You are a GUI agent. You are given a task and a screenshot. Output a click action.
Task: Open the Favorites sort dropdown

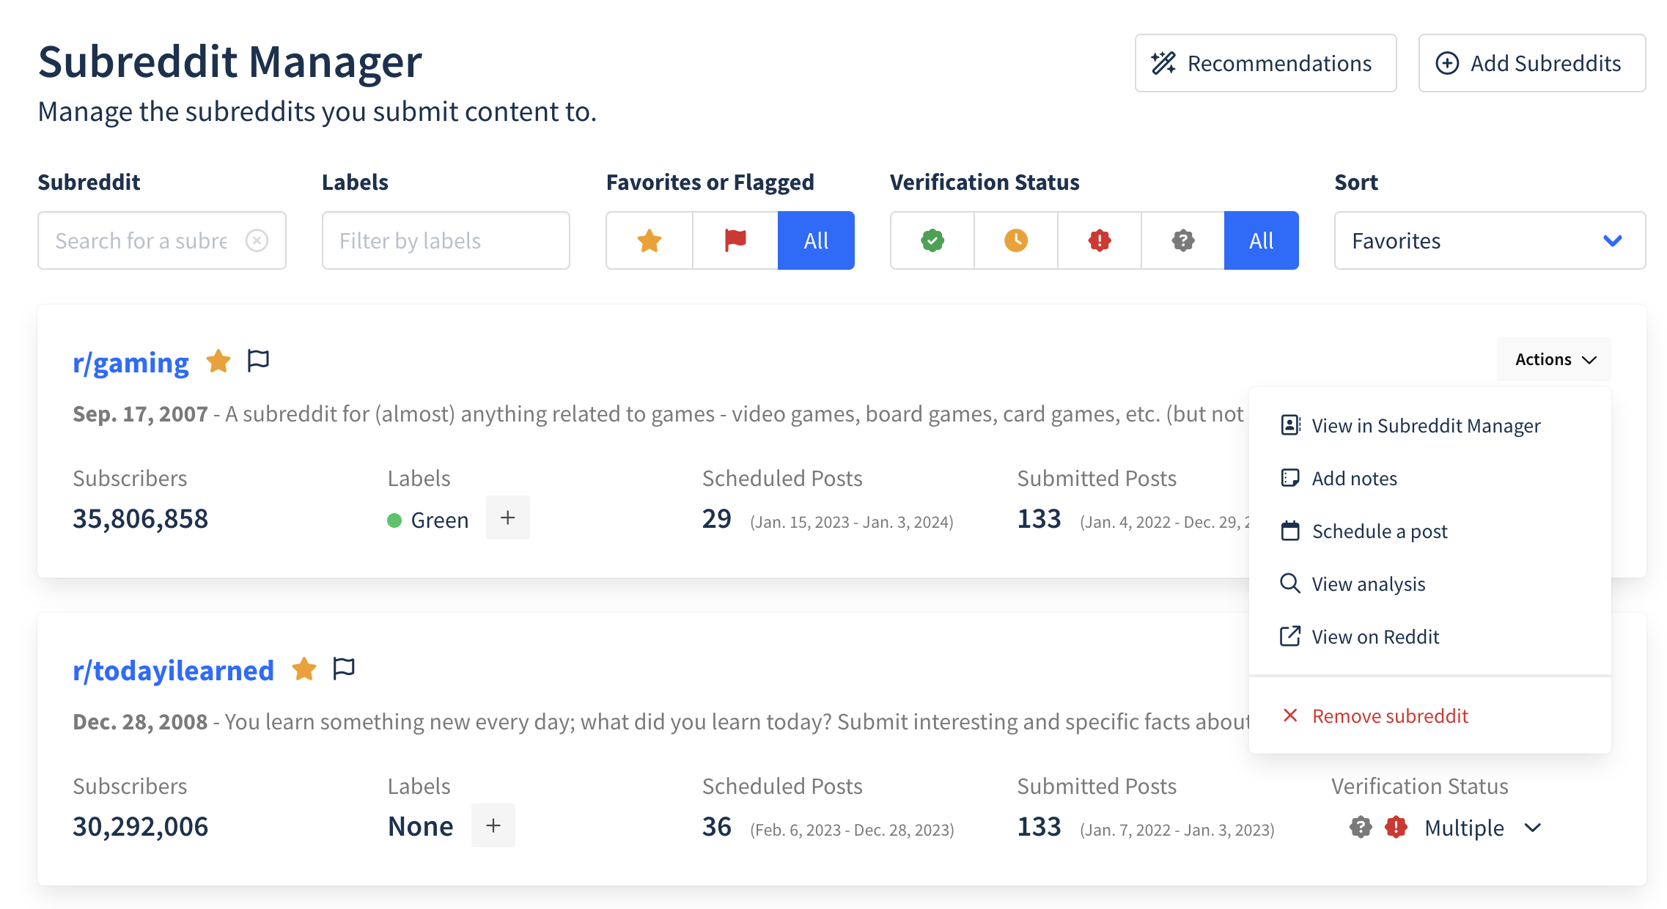coord(1490,240)
